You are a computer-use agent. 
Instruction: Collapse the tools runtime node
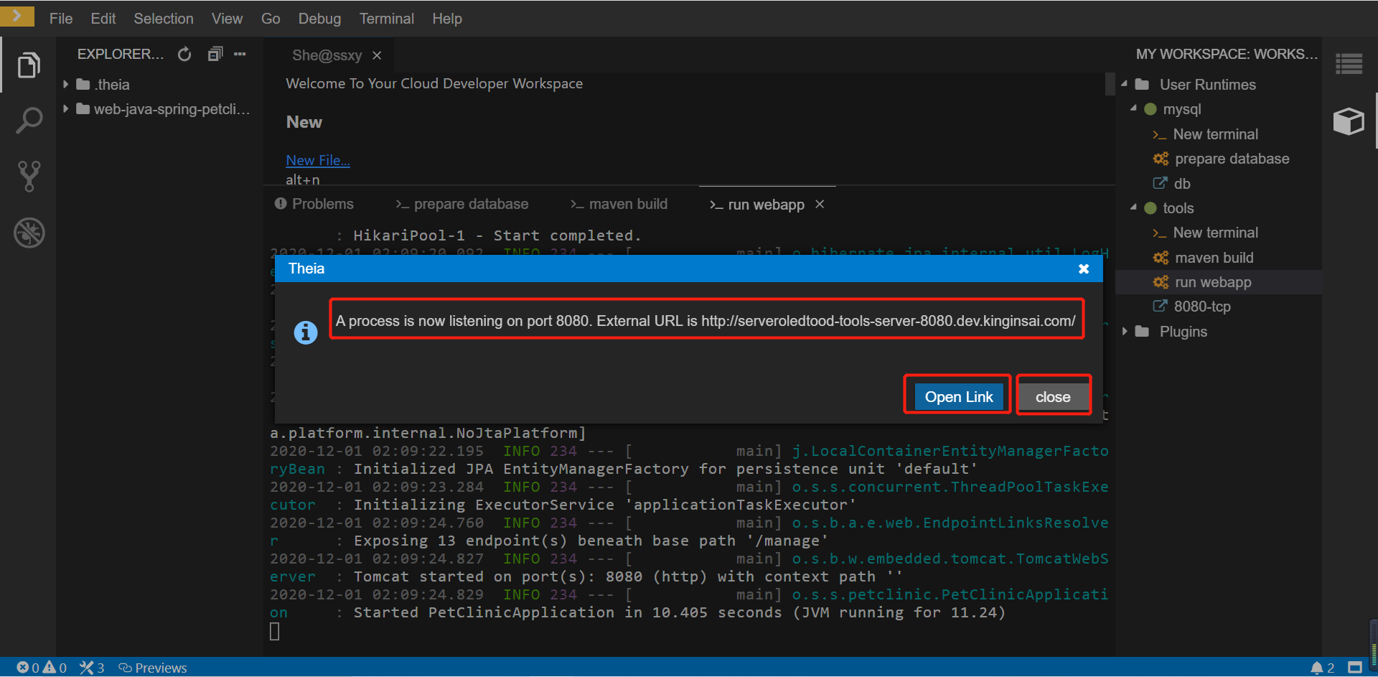[1134, 207]
